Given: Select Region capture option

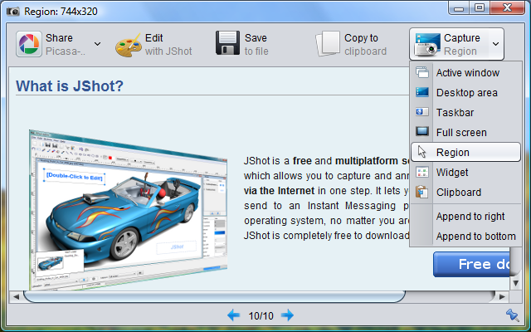Looking at the screenshot, I should pos(465,152).
